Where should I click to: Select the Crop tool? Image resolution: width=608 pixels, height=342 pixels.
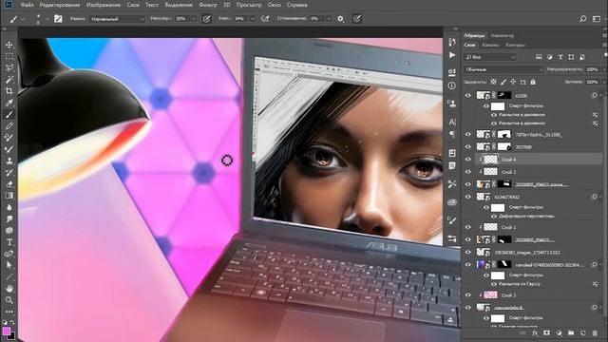coord(9,91)
